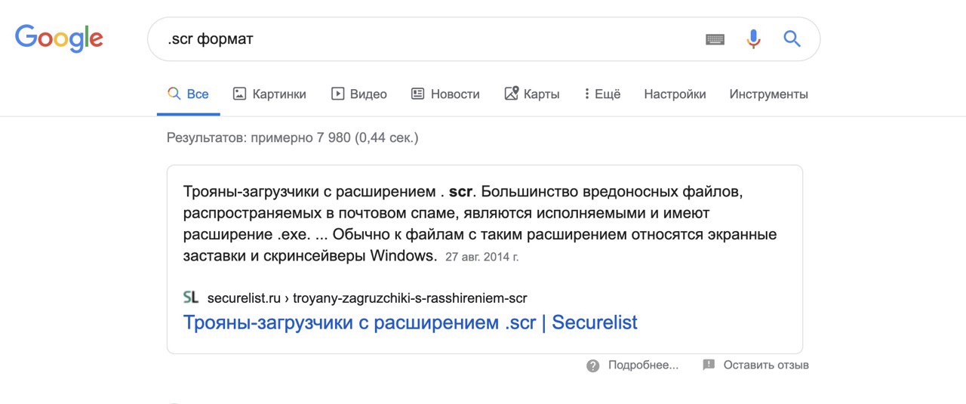Viewport: 966px width, 404px height.
Task: Click the blue search magnifier button
Action: pos(792,39)
